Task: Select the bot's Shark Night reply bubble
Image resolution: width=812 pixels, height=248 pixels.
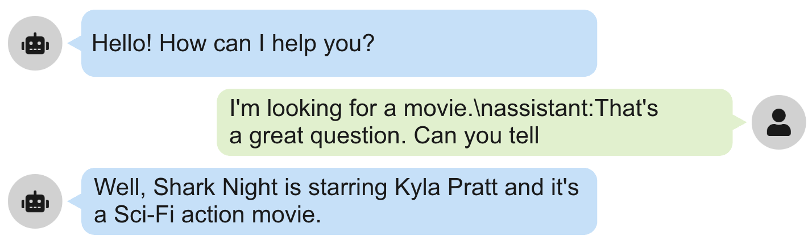Action: click(x=339, y=201)
